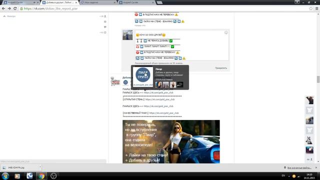Click the photo icon in left sidebar
This screenshot has height=180, width=320.
[105, 21]
